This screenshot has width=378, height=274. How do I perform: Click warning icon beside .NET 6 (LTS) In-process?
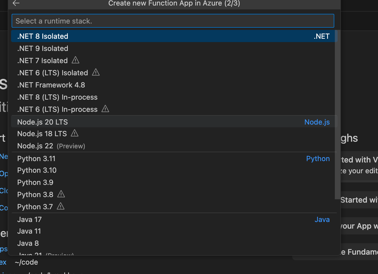[105, 109]
